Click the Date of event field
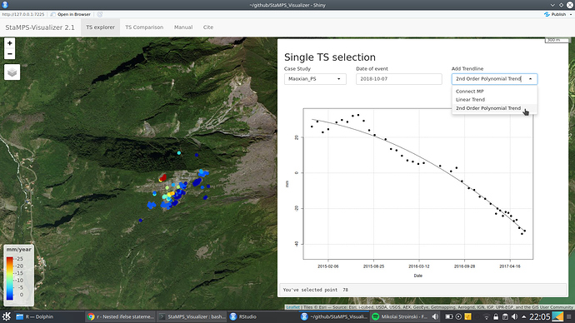Viewport: 575px width, 323px height. tap(398, 79)
